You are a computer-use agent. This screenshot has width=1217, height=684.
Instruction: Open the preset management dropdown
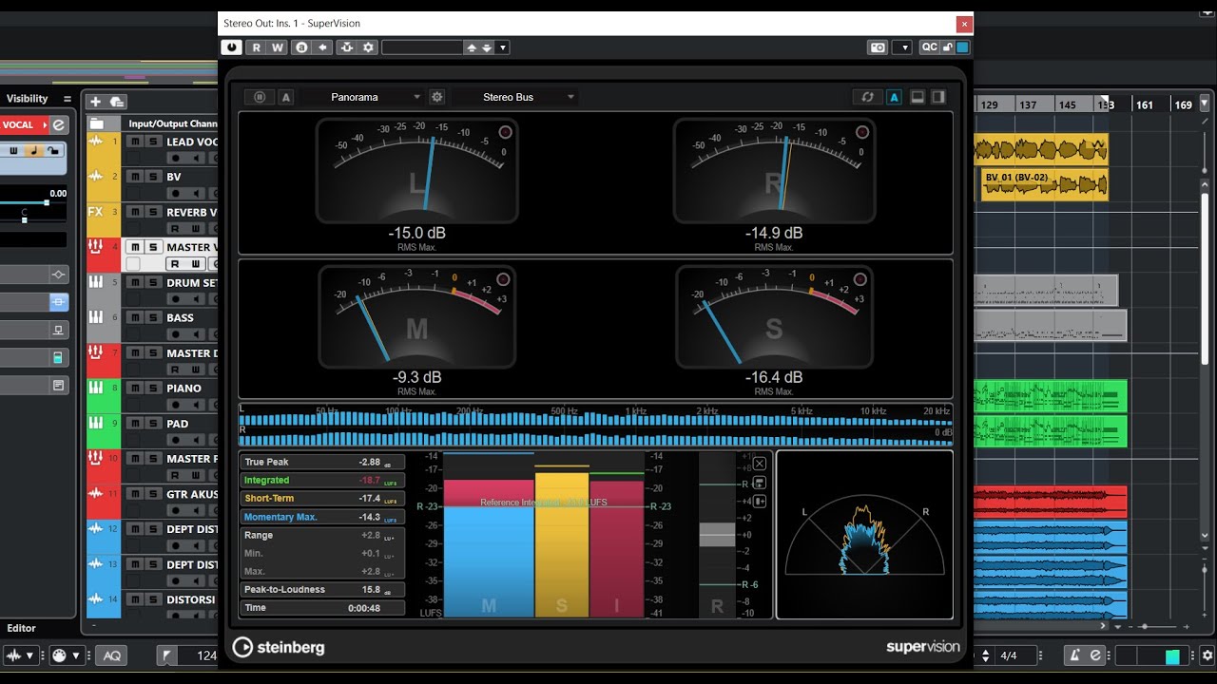[503, 47]
